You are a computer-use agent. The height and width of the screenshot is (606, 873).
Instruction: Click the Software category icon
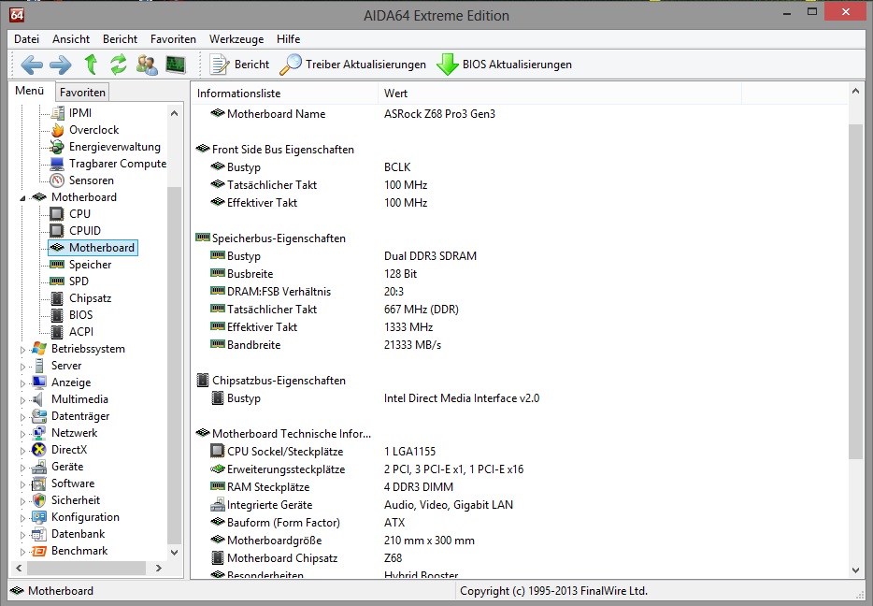coord(39,483)
